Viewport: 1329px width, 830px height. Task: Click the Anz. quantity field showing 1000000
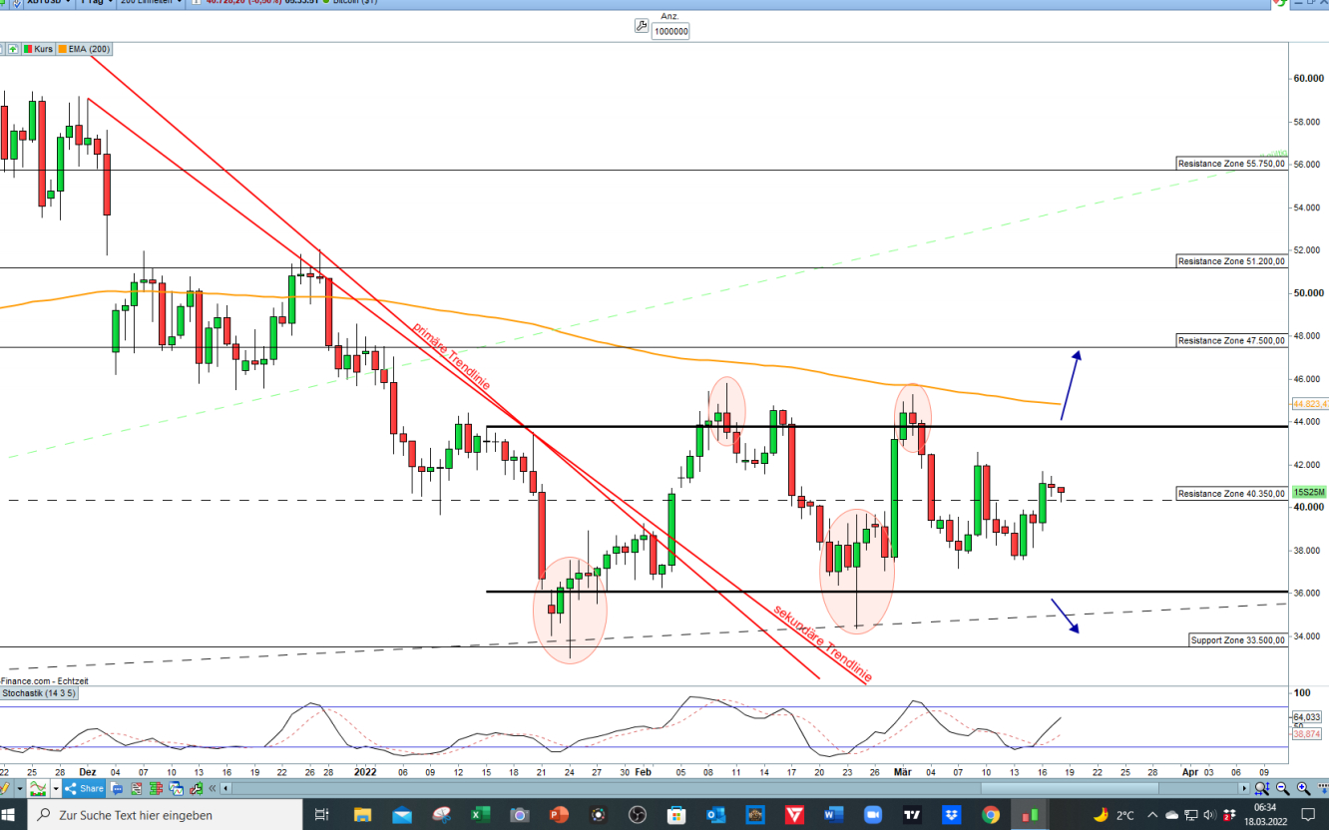point(670,31)
